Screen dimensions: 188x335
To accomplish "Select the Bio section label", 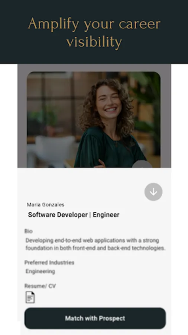I will point(29,231).
